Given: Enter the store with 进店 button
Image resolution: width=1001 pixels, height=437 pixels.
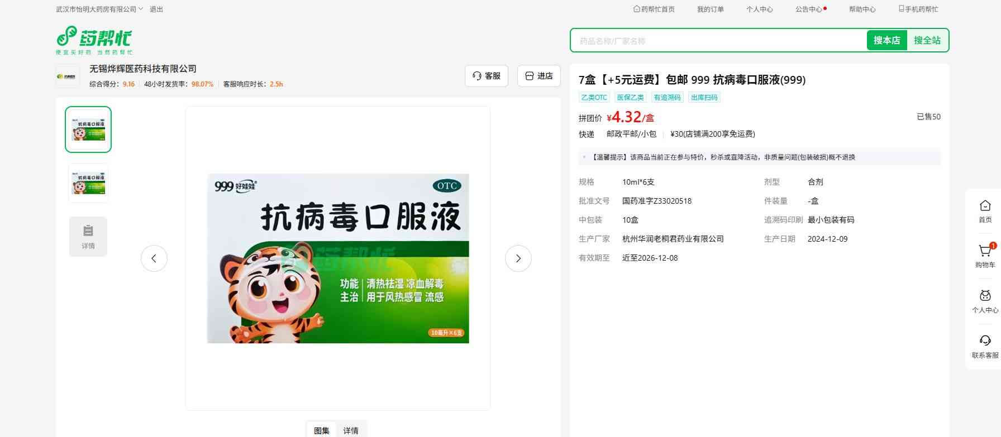Looking at the screenshot, I should point(538,76).
